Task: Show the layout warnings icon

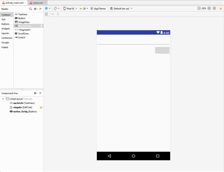Action: 221,9
